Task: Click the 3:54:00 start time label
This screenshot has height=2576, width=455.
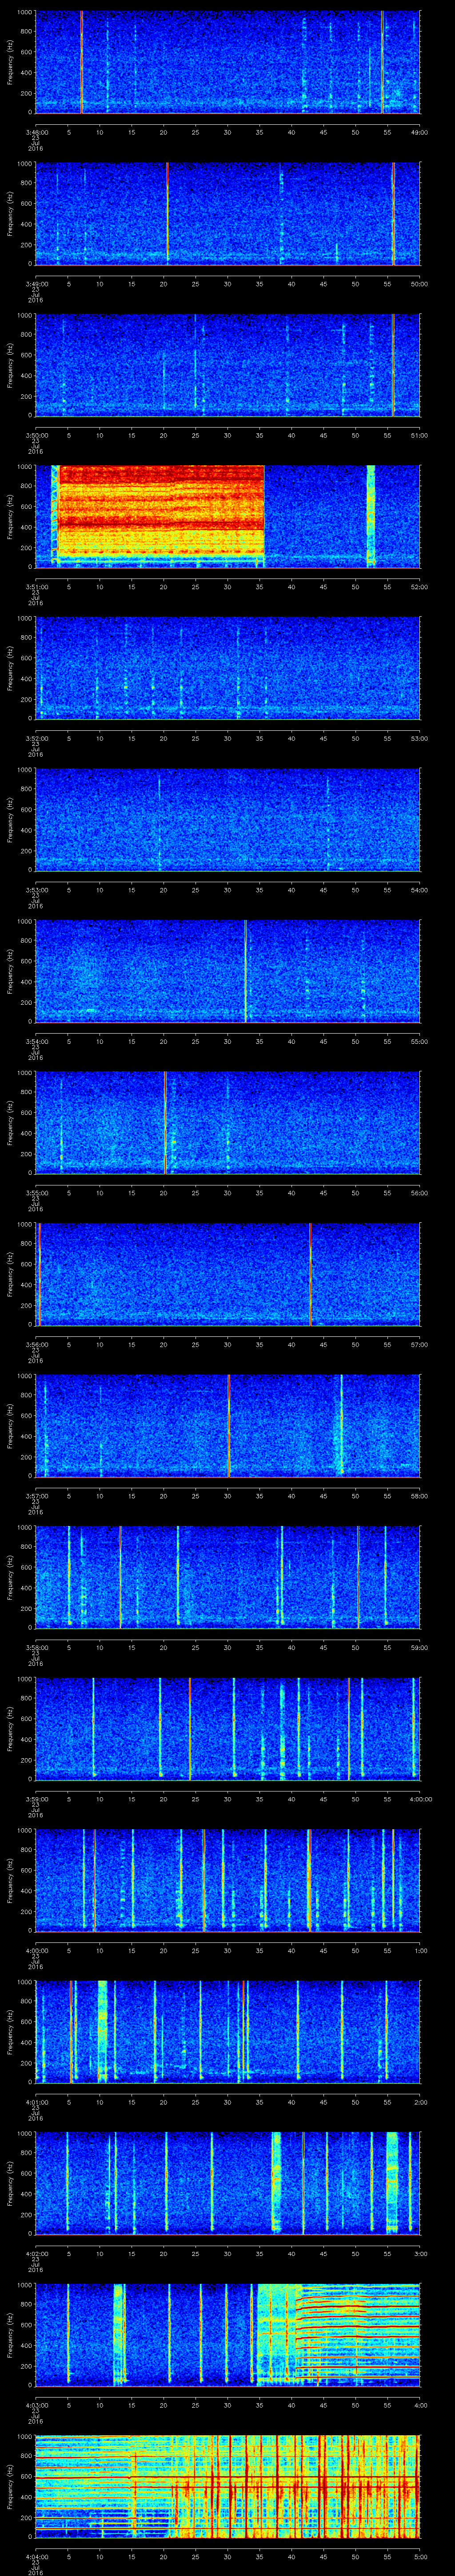Action: tap(36, 1041)
